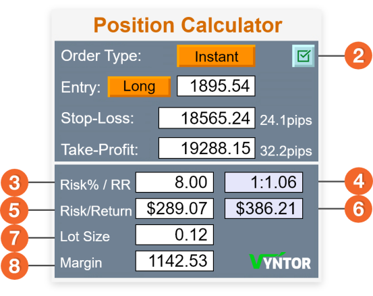Select the Lot Size field 0.12
This screenshot has height=296, width=373.
pyautogui.click(x=175, y=235)
